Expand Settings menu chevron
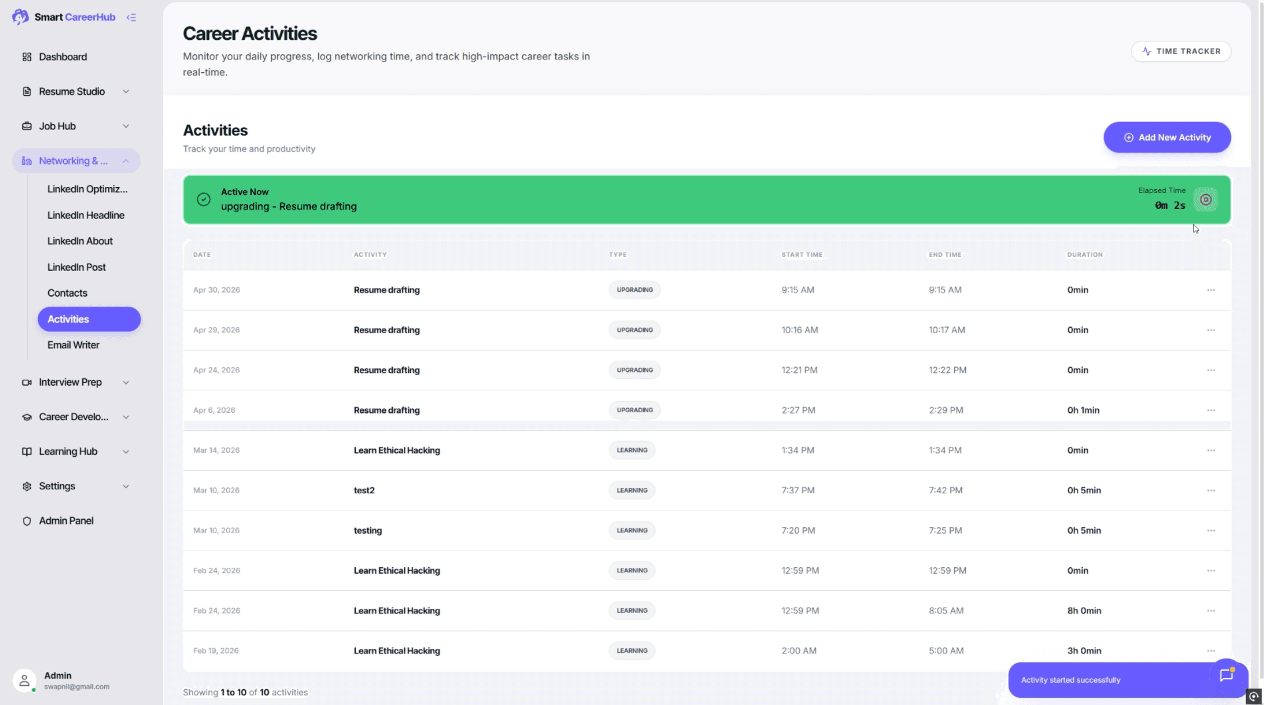Viewport: 1264px width, 705px height. point(126,486)
